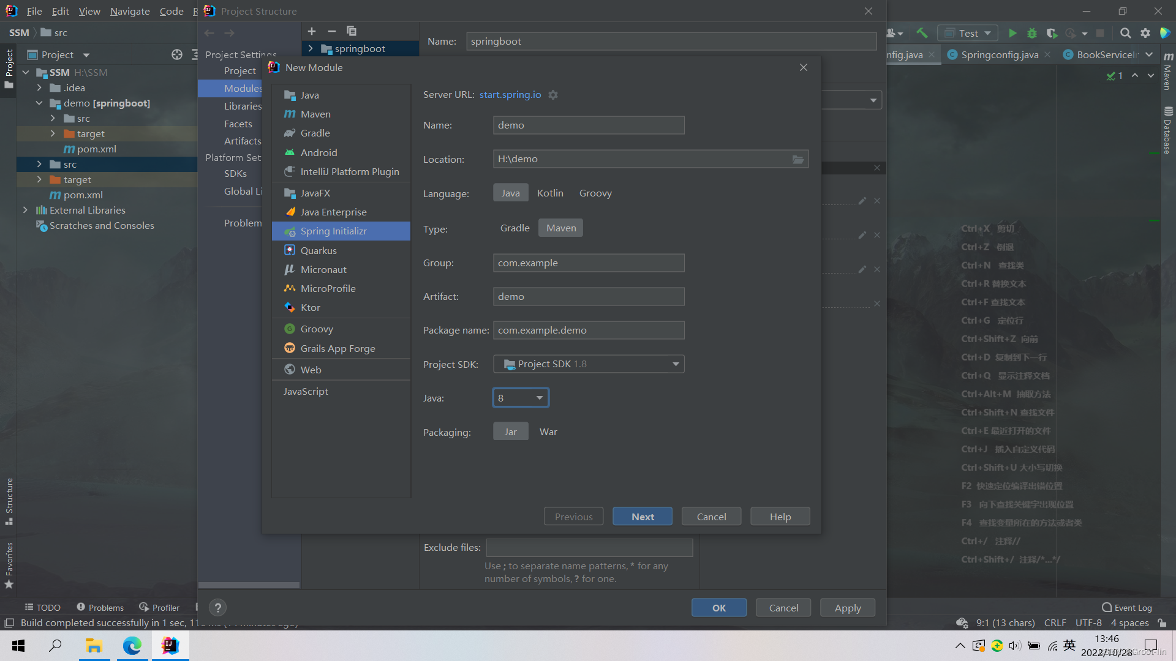Image resolution: width=1176 pixels, height=661 pixels.
Task: Open start.spring.io server link
Action: coord(510,95)
